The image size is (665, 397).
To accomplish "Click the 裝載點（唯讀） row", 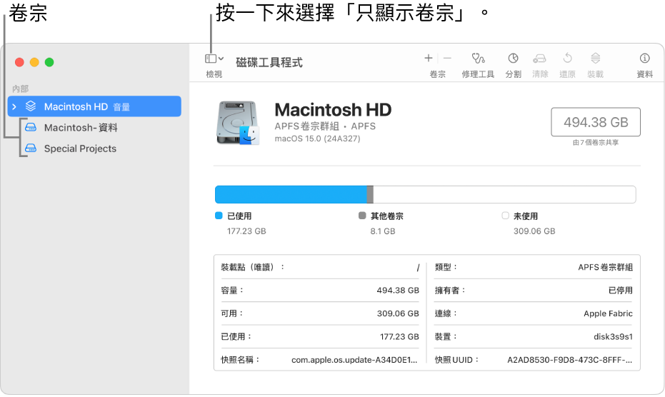I will [320, 267].
